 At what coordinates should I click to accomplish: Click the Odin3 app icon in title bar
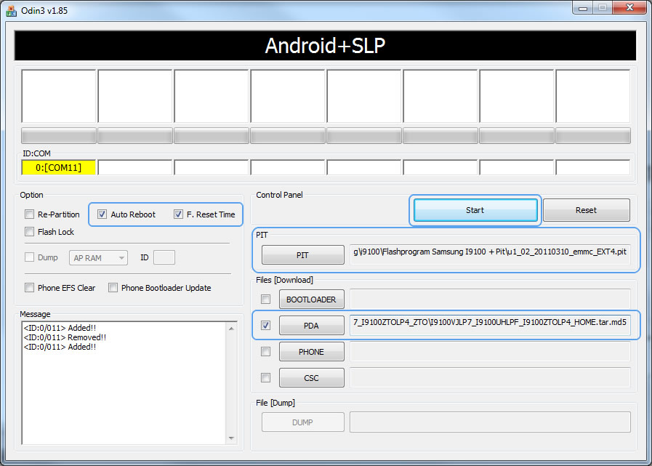(11, 10)
